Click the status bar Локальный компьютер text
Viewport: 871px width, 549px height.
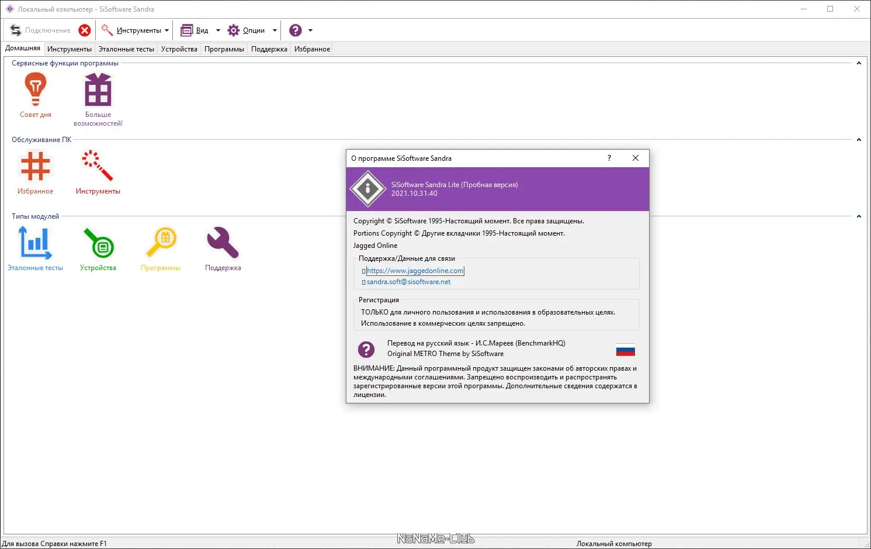pos(614,544)
